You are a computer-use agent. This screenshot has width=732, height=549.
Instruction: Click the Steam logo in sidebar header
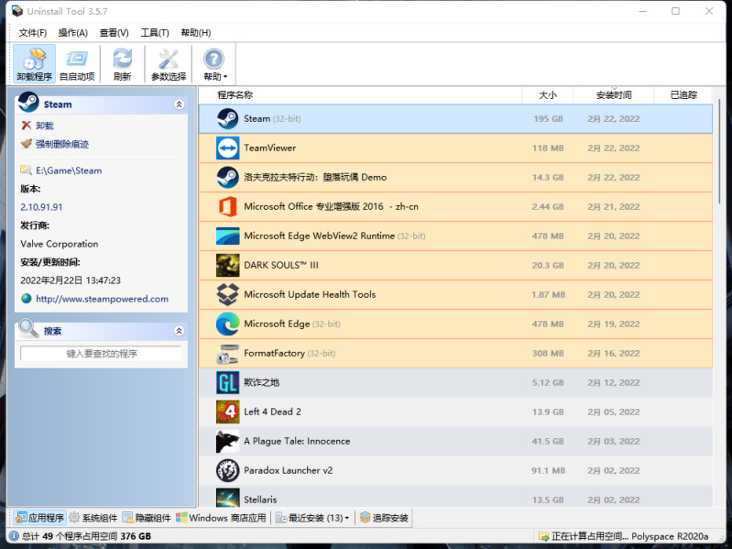[x=28, y=103]
